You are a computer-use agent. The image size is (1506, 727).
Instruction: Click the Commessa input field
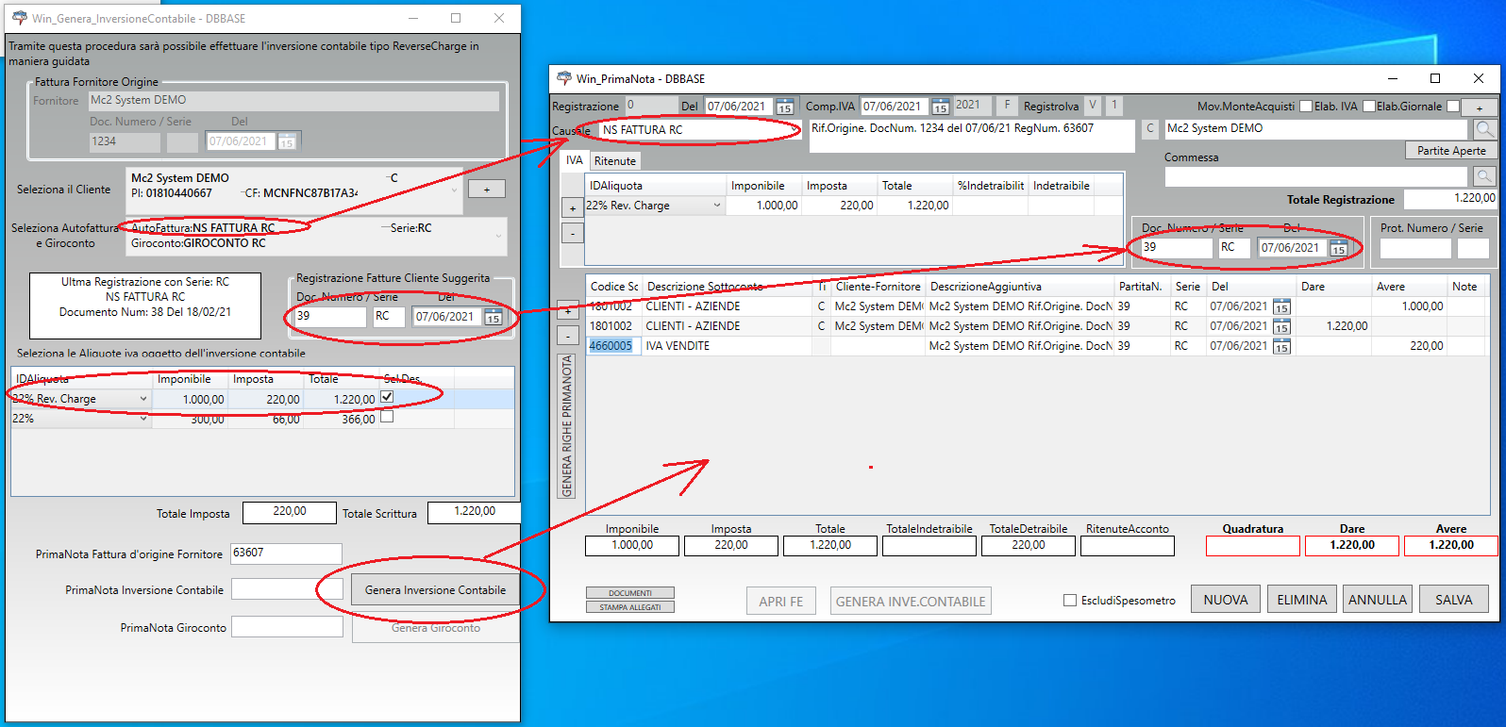[1316, 176]
